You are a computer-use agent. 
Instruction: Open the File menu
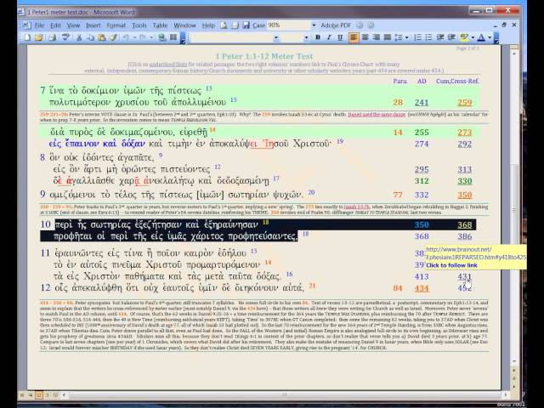click(39, 25)
